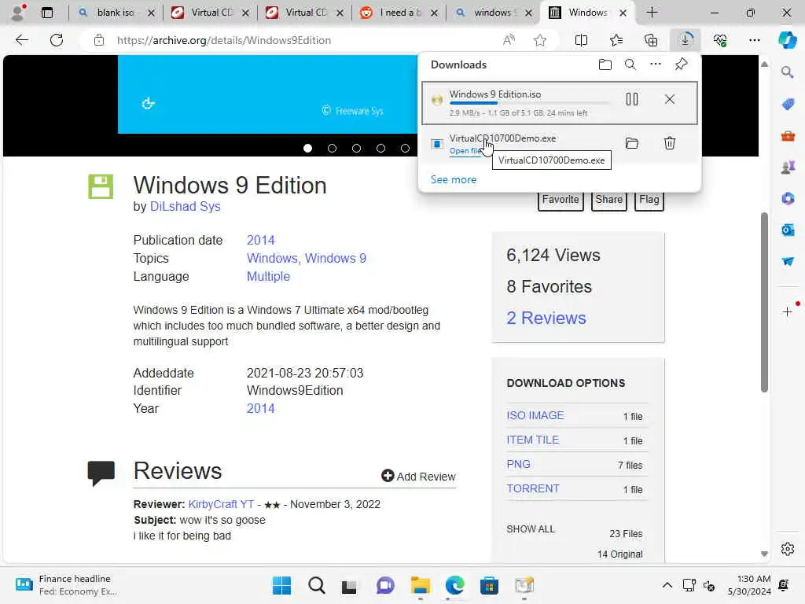Open Edge Settings and more menu

(x=754, y=40)
